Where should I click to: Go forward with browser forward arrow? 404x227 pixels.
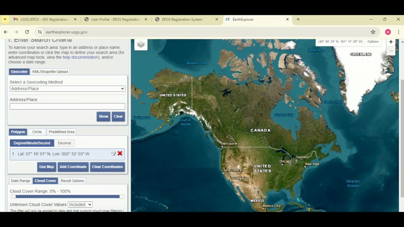16,32
